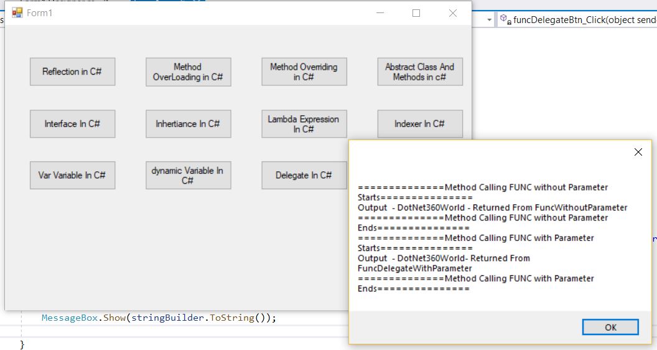Open the funcDelegateBtn_Click member dropdown
This screenshot has width=657, height=350.
[x=578, y=20]
